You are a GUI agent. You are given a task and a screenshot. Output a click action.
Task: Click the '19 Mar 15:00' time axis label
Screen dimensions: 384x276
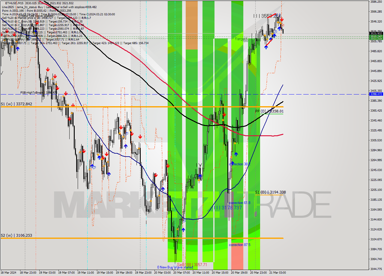[105, 273]
